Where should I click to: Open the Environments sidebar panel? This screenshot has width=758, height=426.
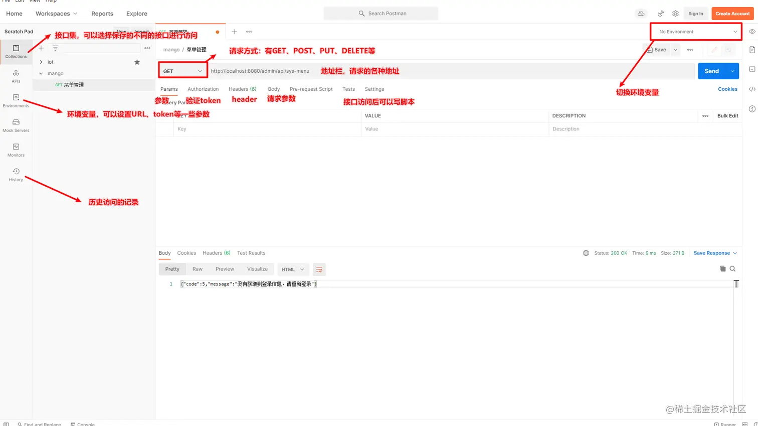coord(16,101)
